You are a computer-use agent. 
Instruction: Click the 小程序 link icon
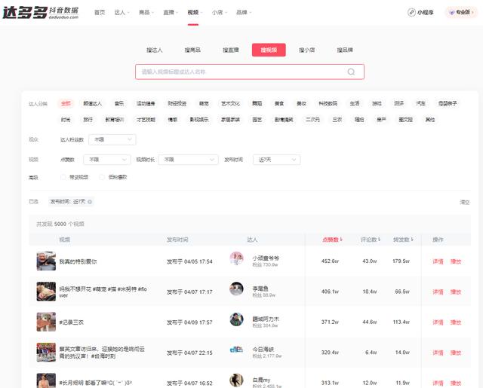(411, 12)
